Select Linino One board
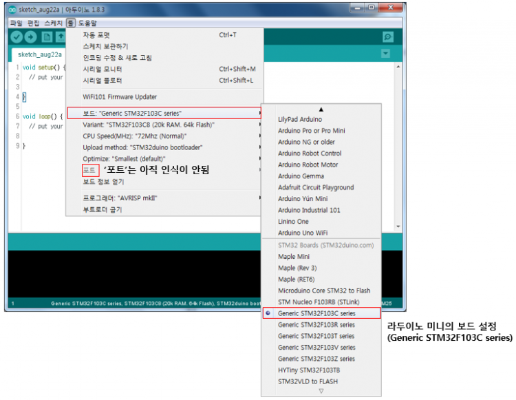 (x=321, y=222)
